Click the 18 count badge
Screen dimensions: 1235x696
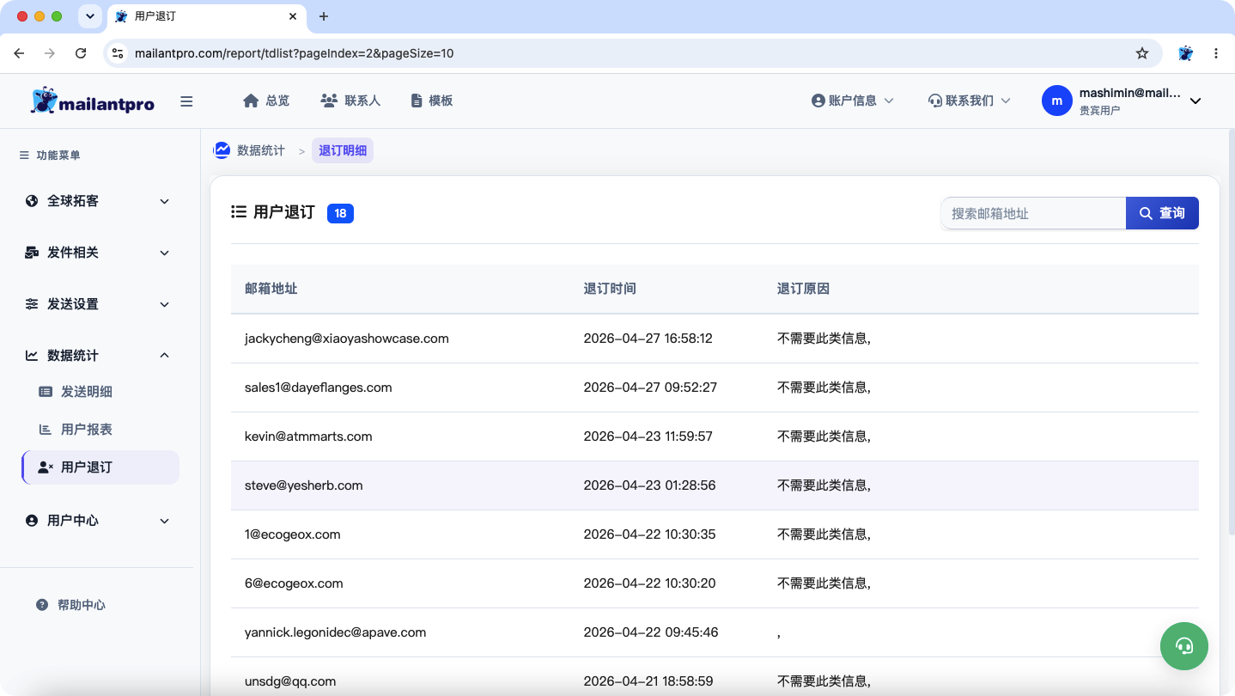pyautogui.click(x=340, y=213)
